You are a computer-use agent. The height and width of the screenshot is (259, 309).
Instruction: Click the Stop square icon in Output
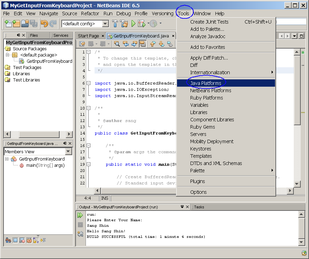pyautogui.click(x=80, y=225)
